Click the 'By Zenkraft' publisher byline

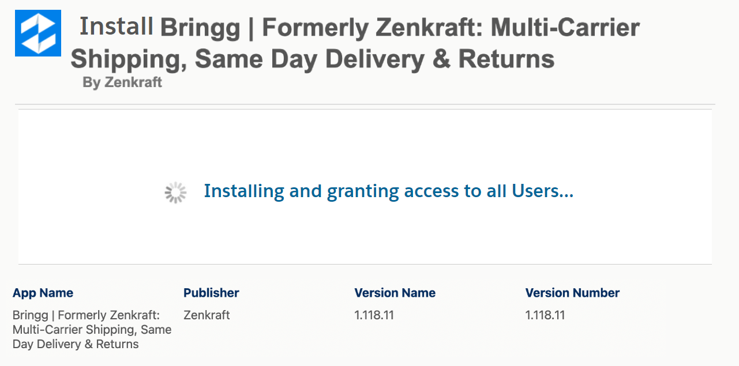click(122, 82)
